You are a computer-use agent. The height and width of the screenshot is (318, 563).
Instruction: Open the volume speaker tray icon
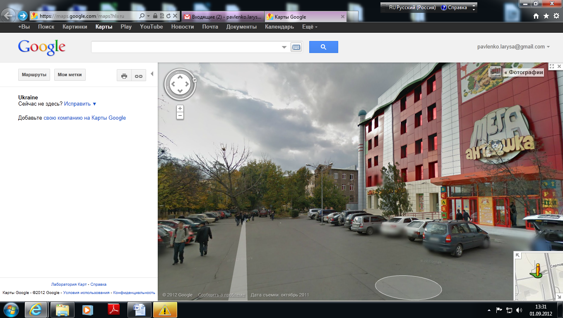[x=520, y=310]
